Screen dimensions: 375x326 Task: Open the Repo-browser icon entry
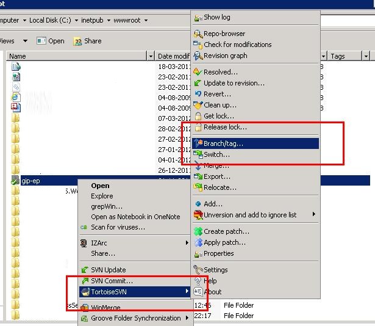click(198, 34)
